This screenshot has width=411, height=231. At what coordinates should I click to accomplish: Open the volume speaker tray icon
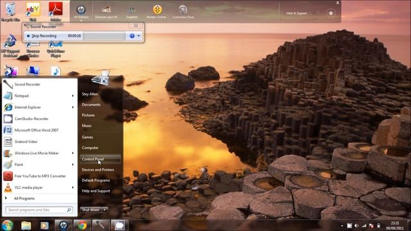click(356, 225)
